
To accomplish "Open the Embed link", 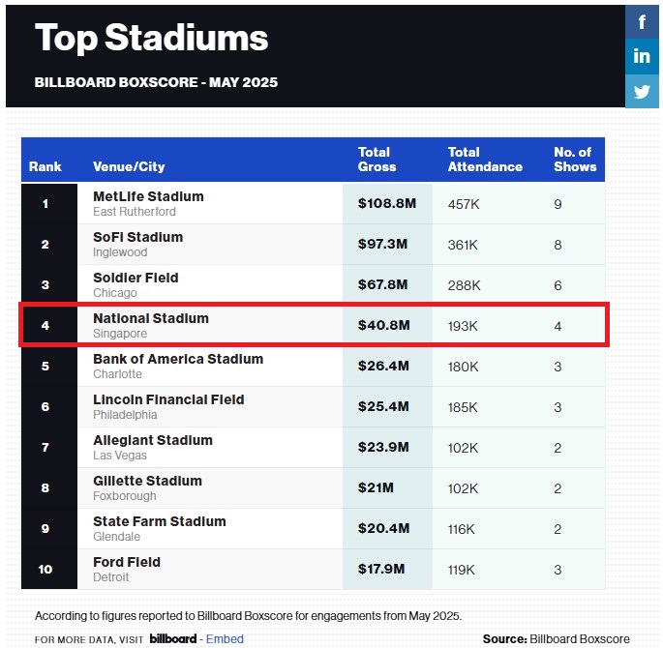I will coord(226,638).
